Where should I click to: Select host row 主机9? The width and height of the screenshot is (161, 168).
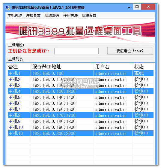(81, 121)
